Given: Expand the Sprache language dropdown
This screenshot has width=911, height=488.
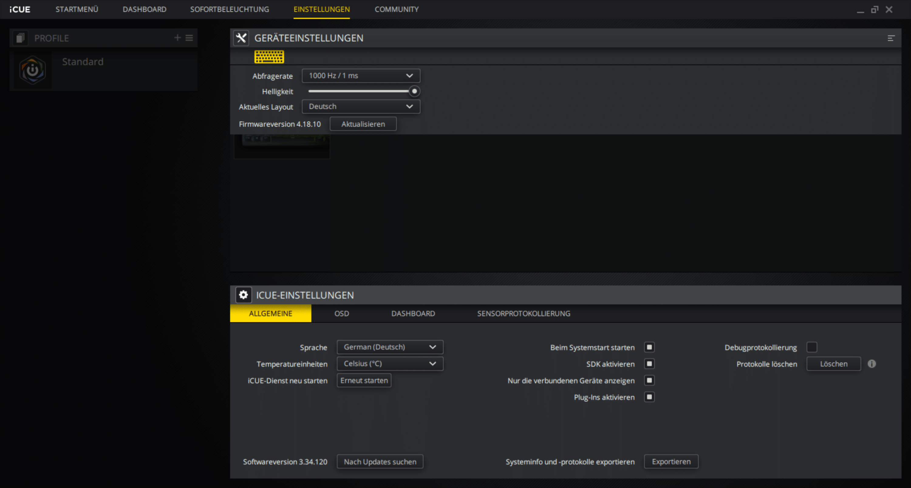Looking at the screenshot, I should tap(390, 347).
